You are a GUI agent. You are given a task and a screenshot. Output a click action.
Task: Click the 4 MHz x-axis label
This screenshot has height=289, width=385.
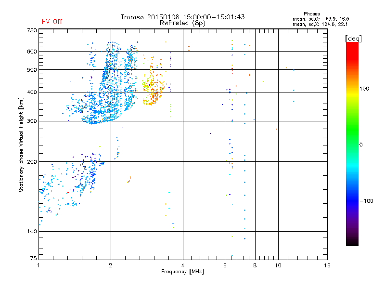point(183,265)
